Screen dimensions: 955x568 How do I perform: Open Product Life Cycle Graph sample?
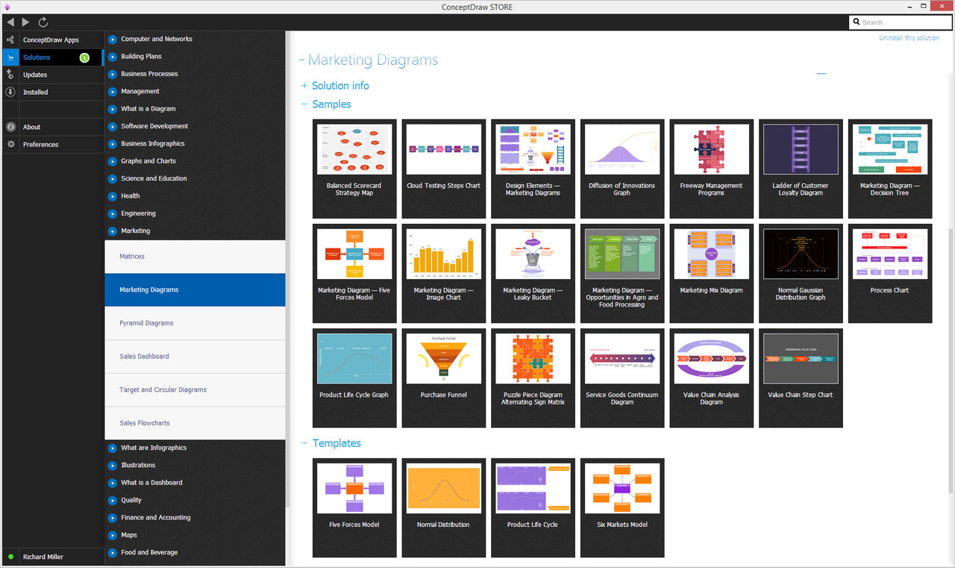coord(354,378)
